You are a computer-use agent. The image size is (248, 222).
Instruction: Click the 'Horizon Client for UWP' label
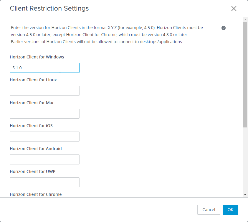pyautogui.click(x=33, y=171)
